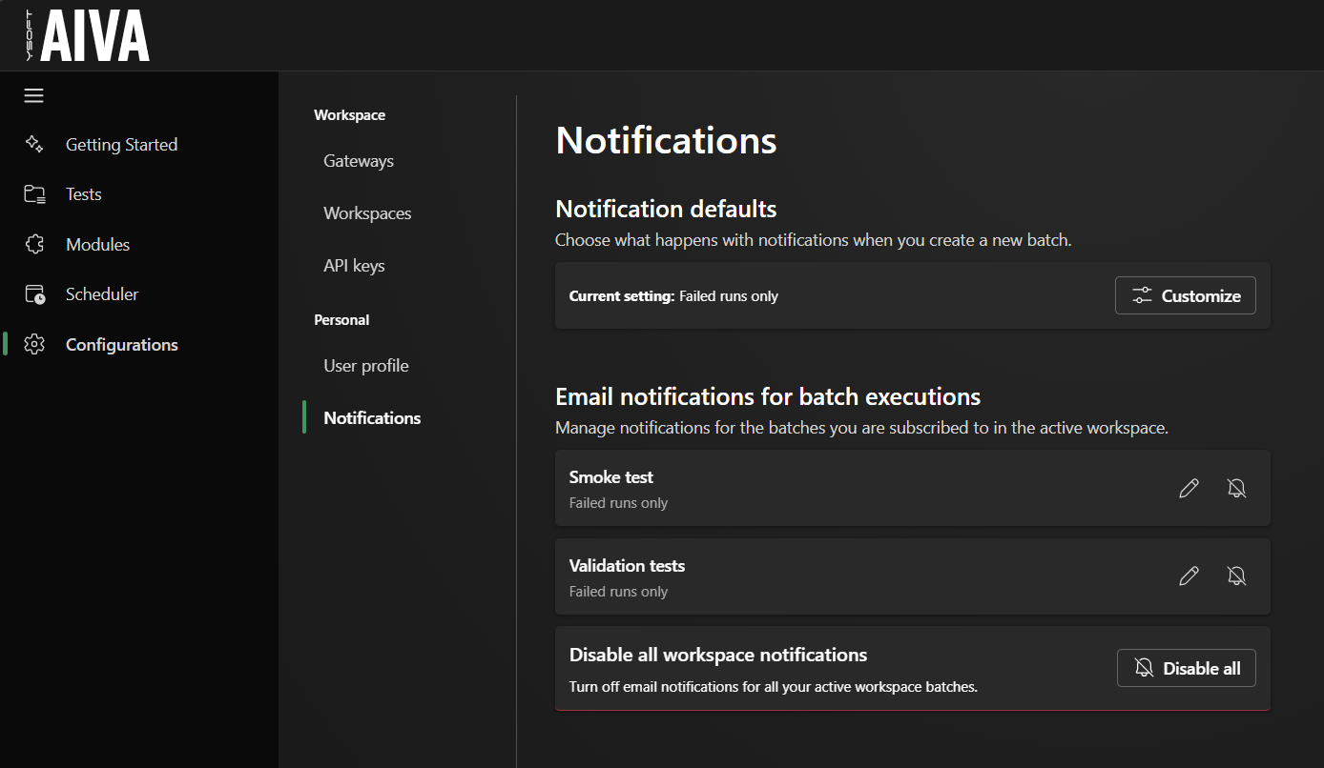Select Configurations in sidebar
This screenshot has height=768, width=1324.
tap(122, 344)
